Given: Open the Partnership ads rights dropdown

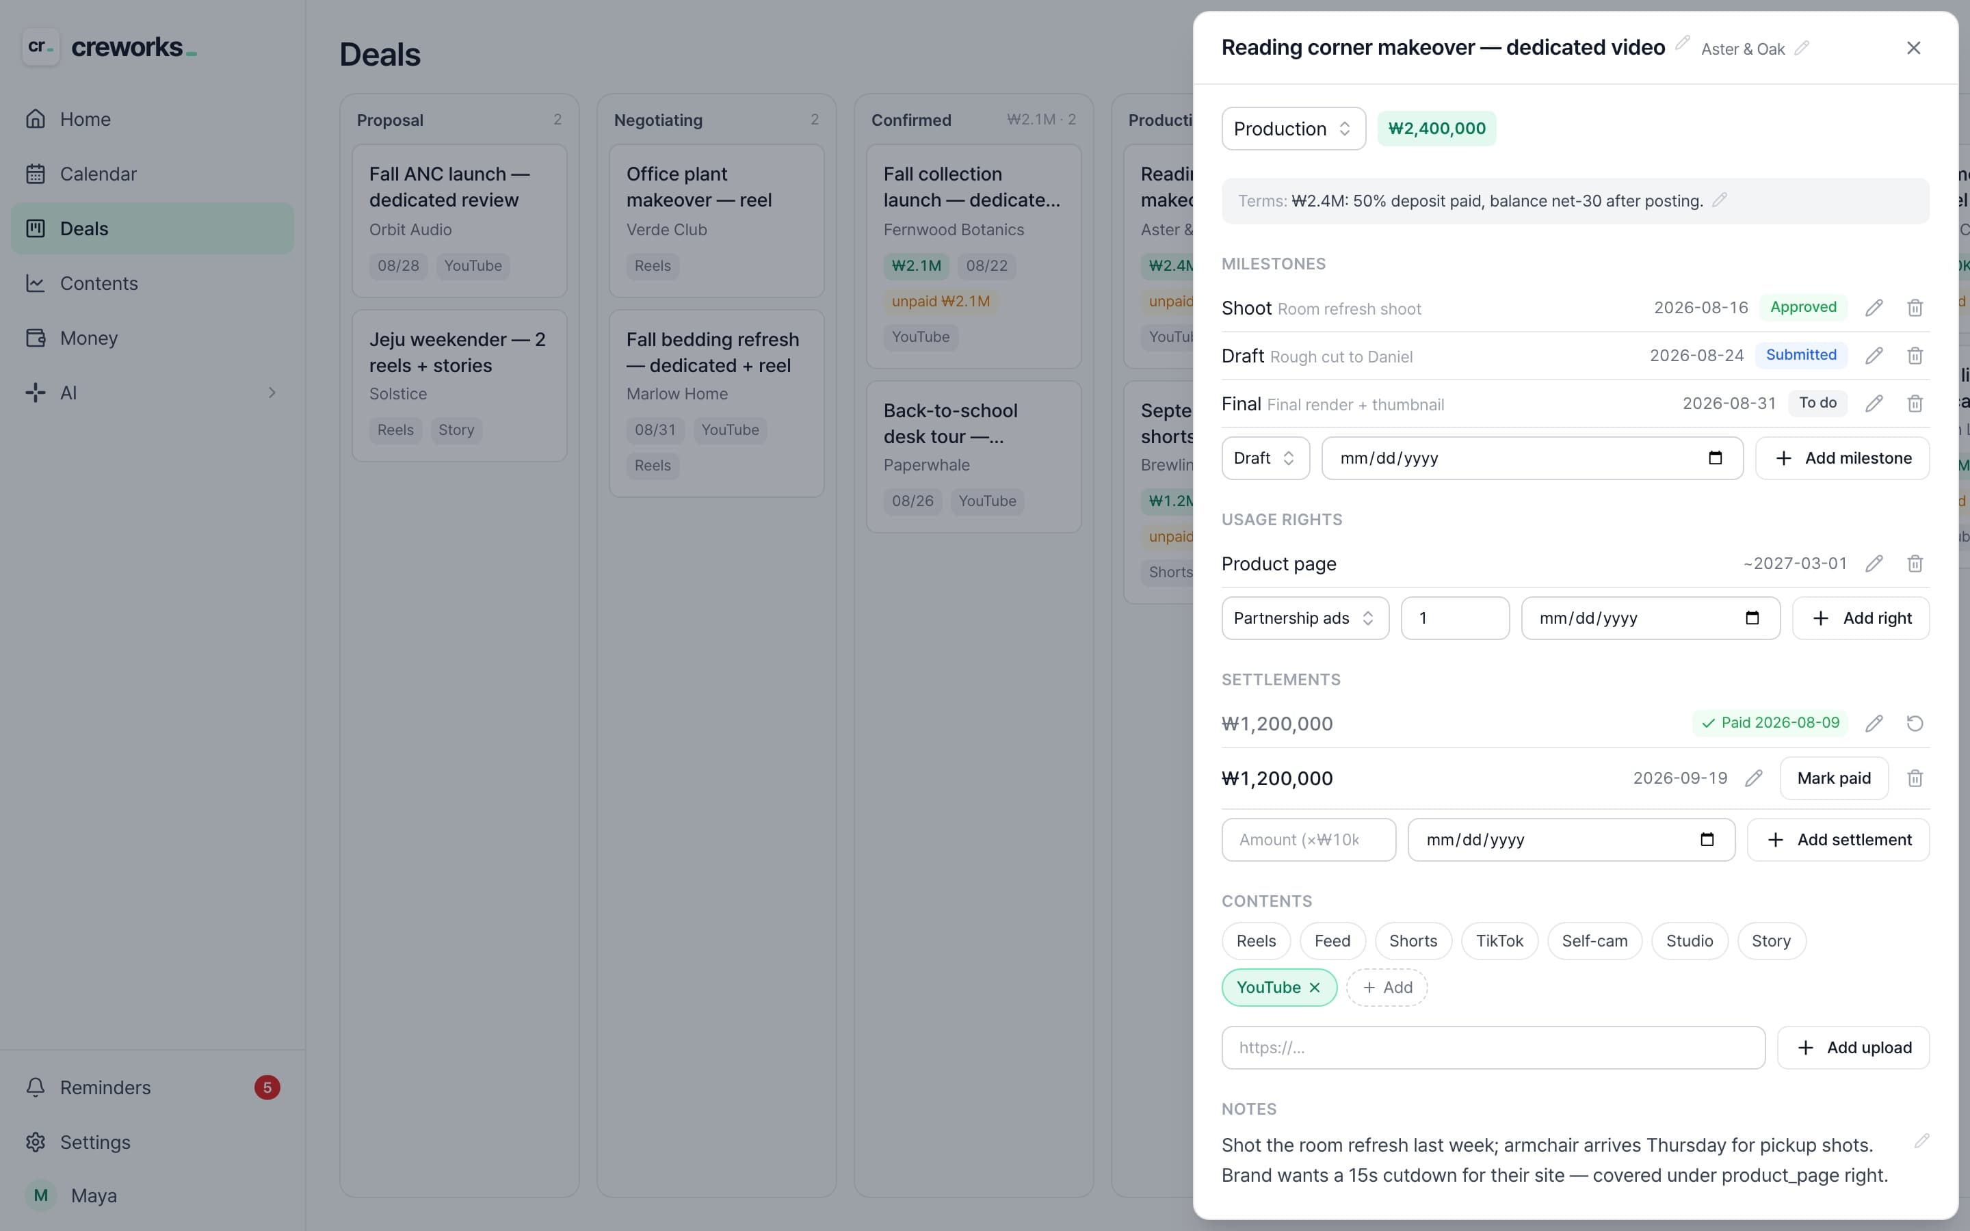Looking at the screenshot, I should click(x=1305, y=619).
